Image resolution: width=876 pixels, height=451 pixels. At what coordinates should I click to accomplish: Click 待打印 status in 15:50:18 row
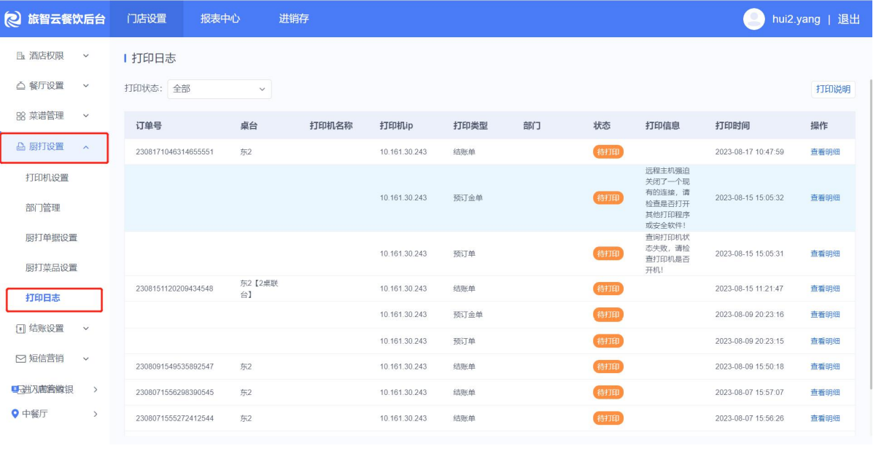point(608,366)
